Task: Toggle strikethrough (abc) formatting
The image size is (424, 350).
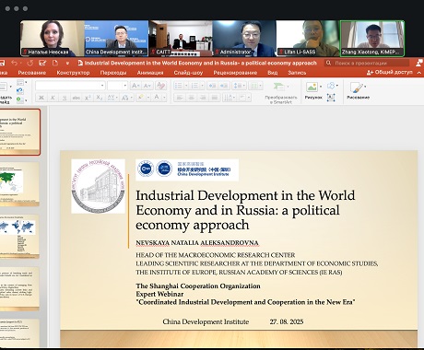Action: coord(76,98)
